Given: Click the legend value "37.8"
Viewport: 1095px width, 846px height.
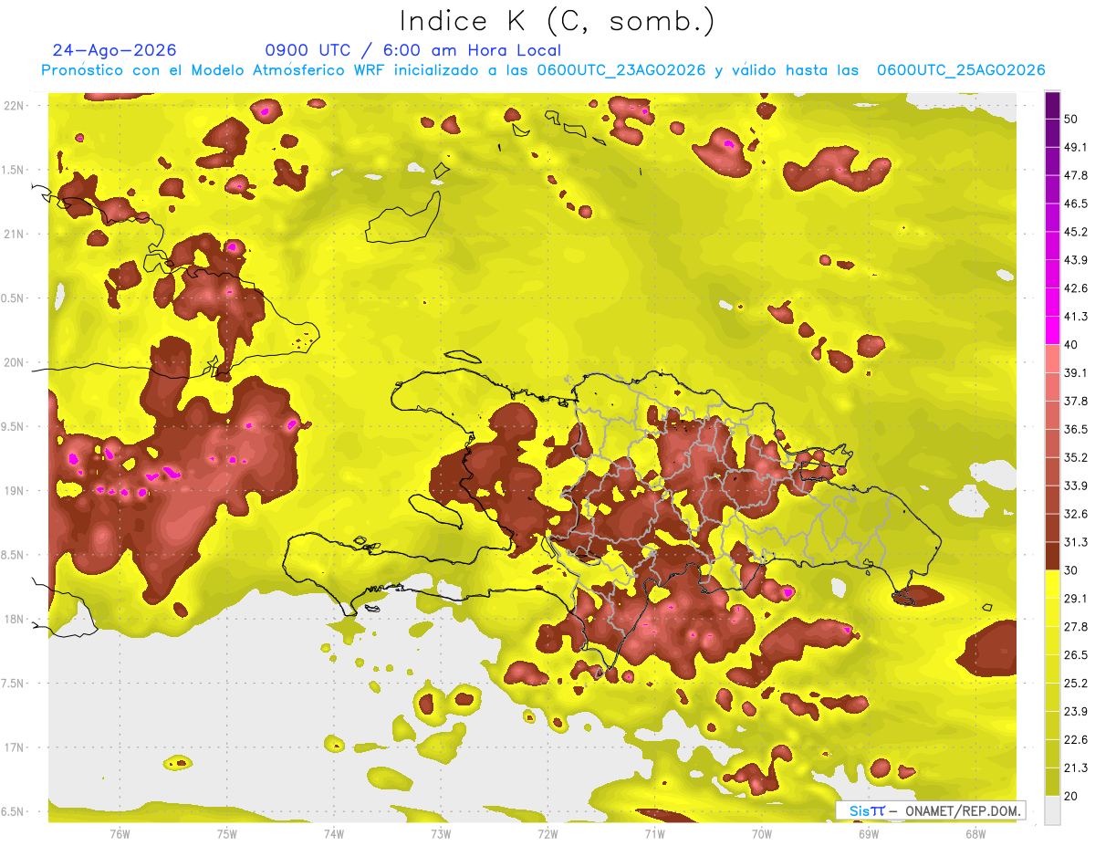Looking at the screenshot, I should coord(1076,402).
